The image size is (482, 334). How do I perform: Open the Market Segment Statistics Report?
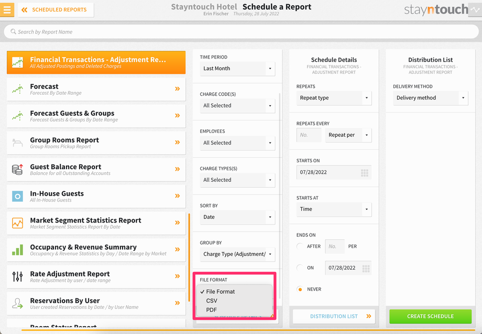[96, 223]
